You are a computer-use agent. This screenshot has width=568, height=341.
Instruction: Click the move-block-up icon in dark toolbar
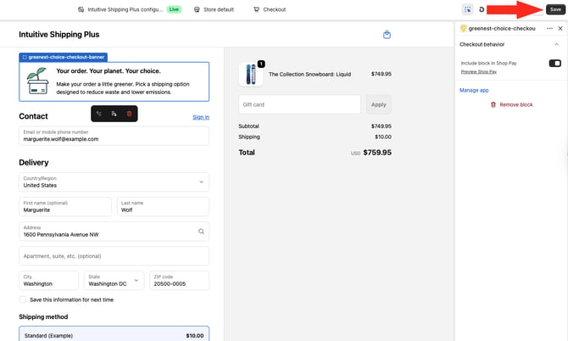pyautogui.click(x=99, y=114)
